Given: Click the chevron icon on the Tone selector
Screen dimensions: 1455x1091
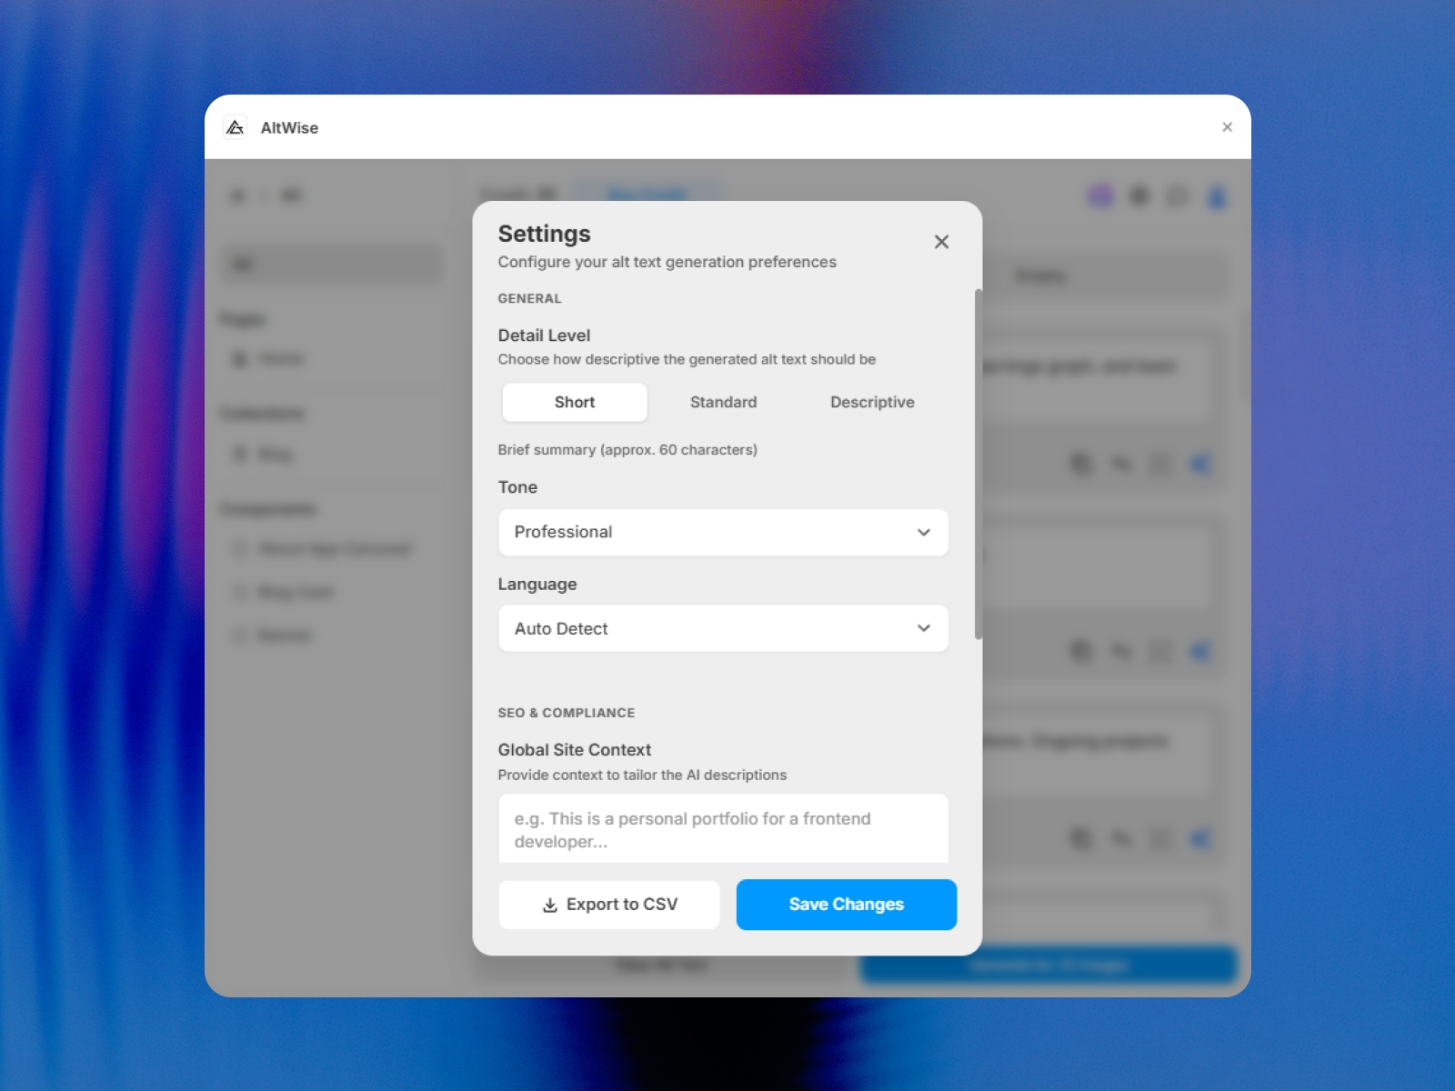Looking at the screenshot, I should (925, 533).
